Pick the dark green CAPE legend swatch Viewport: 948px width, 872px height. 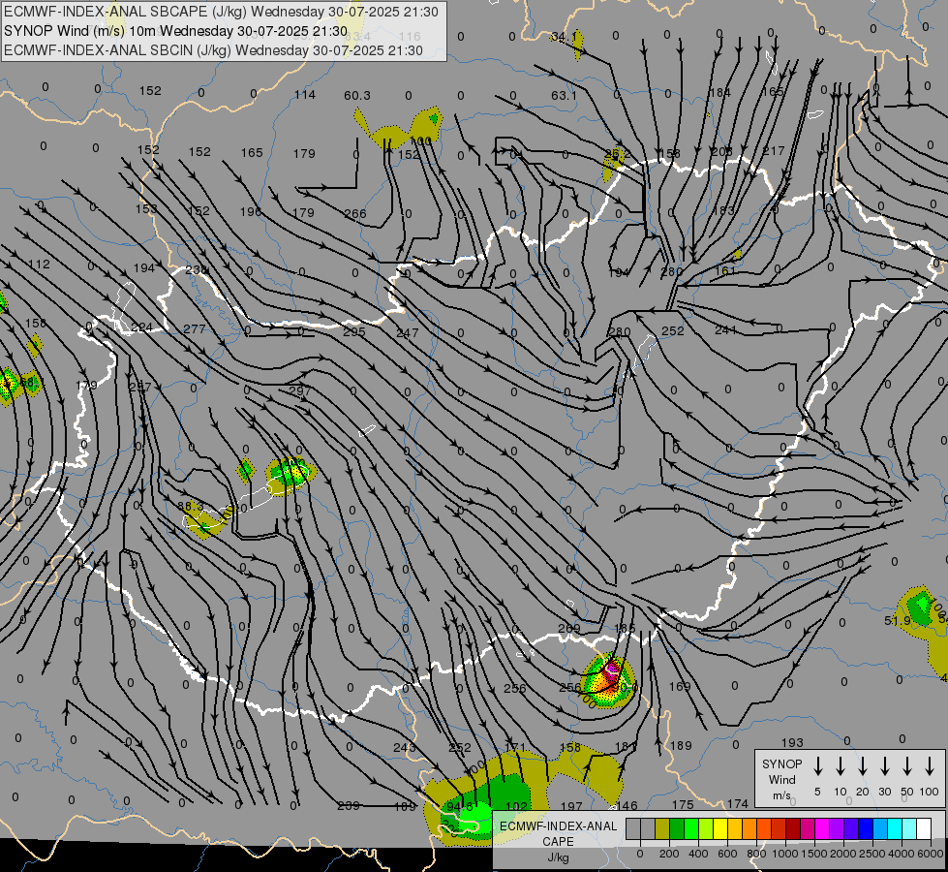pos(677,828)
